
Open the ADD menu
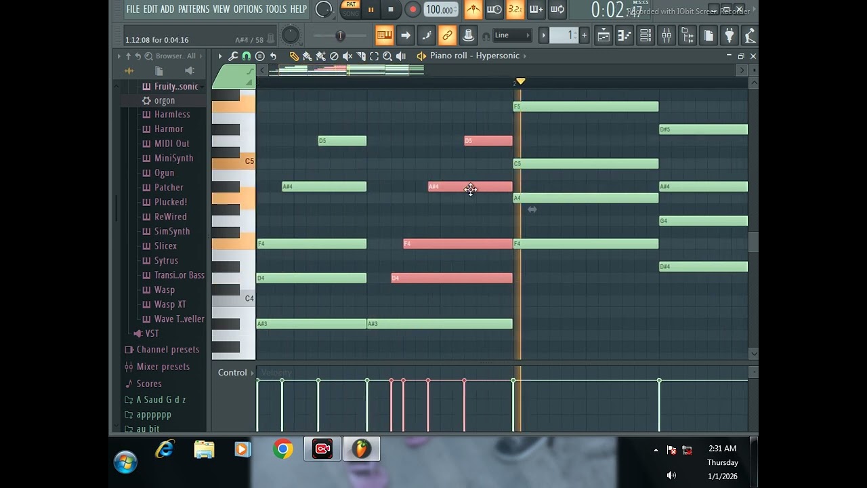[x=167, y=9]
